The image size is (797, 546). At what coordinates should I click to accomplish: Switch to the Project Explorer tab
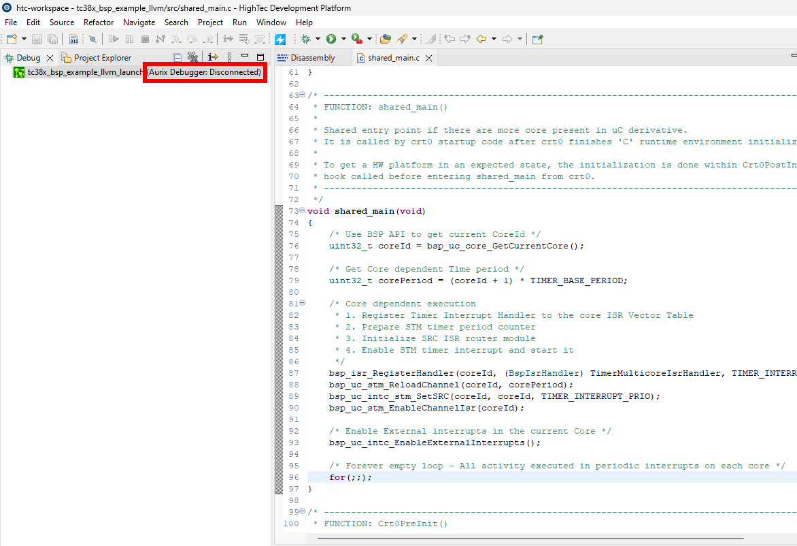point(102,58)
